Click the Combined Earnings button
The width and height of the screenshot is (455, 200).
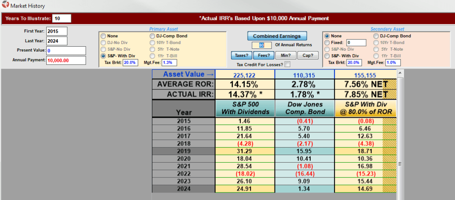coord(277,36)
